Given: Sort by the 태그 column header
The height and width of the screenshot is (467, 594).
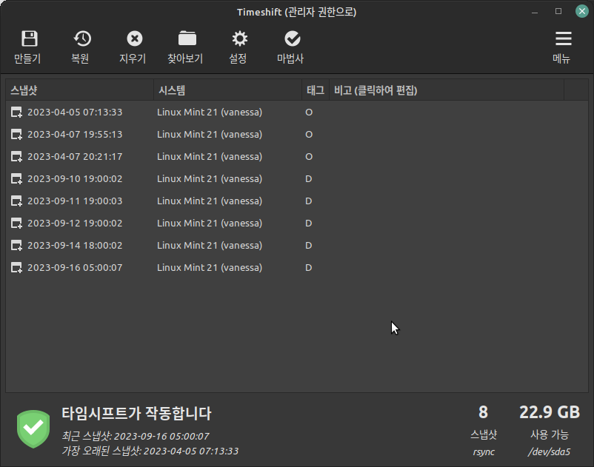Looking at the screenshot, I should point(316,90).
